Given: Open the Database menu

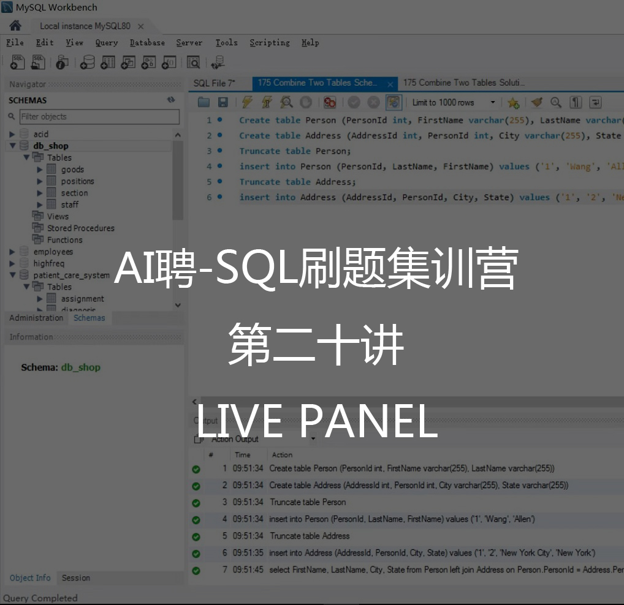Looking at the screenshot, I should click(x=147, y=42).
